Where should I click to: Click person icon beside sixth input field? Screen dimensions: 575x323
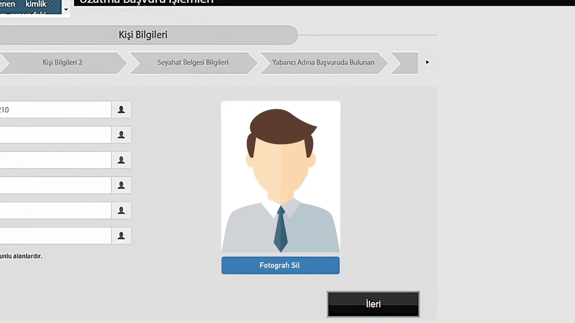tap(121, 236)
